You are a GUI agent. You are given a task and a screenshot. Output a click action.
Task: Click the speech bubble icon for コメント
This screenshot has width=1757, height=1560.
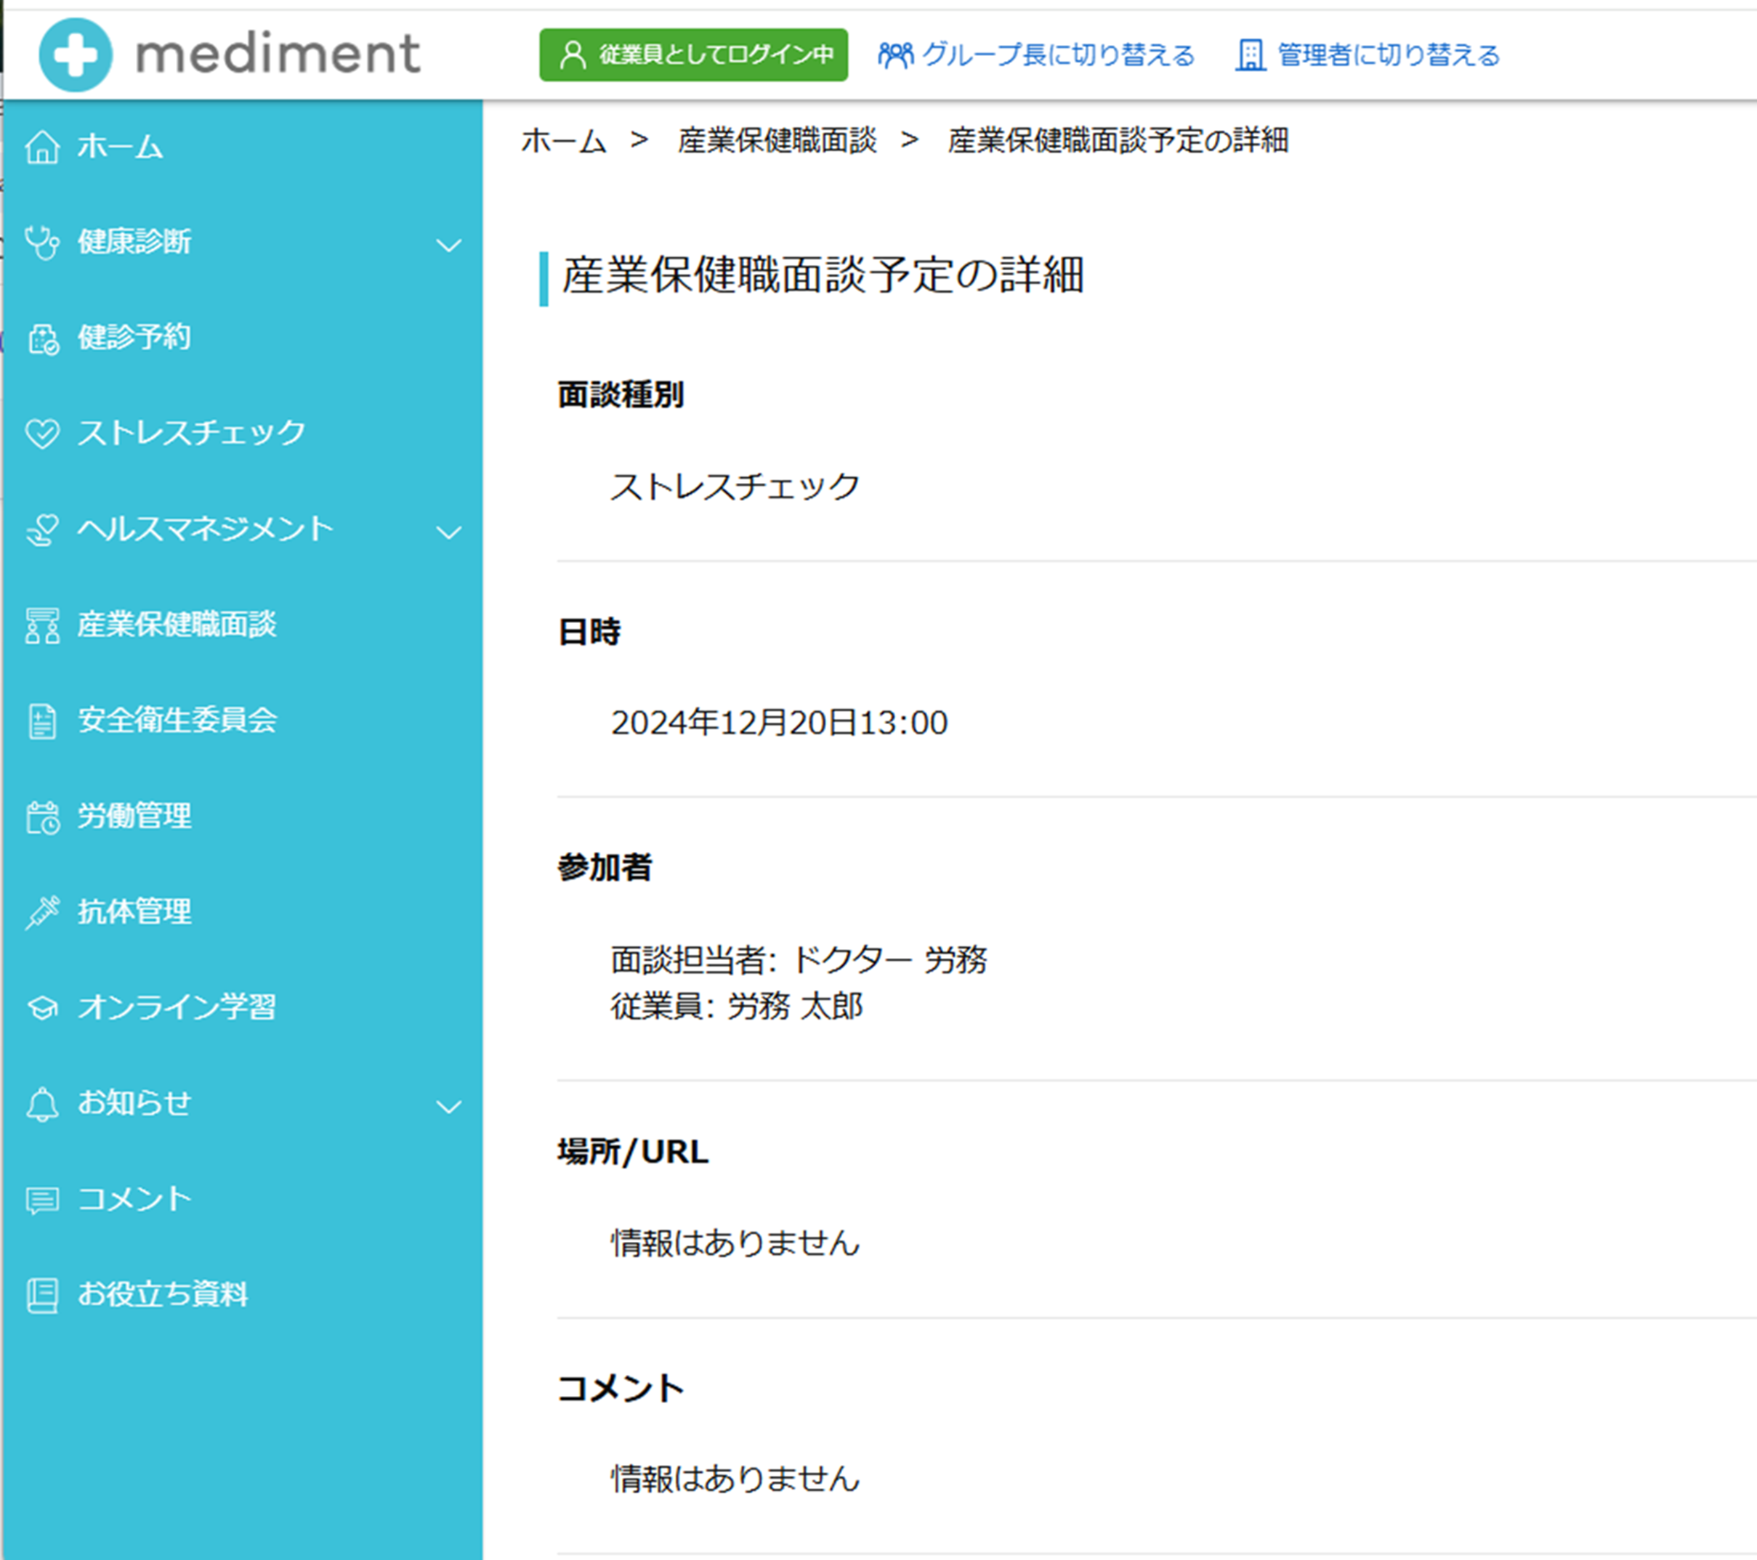point(42,1200)
